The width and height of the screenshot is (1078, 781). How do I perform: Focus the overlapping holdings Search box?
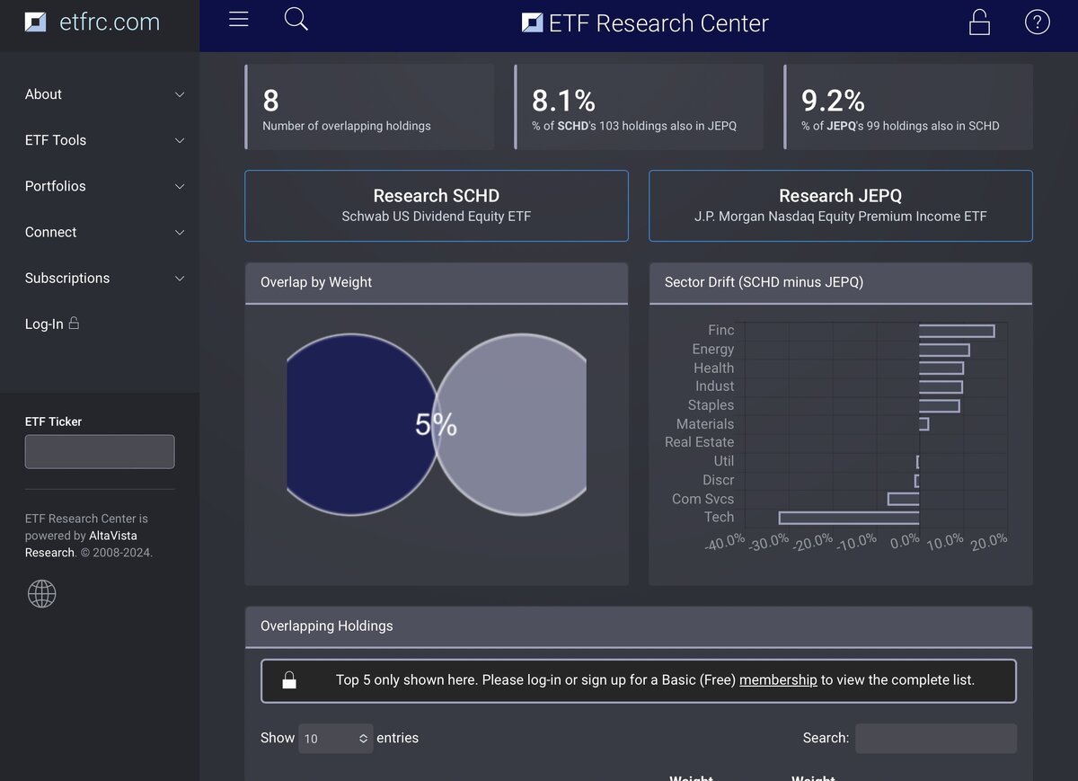[x=935, y=739]
